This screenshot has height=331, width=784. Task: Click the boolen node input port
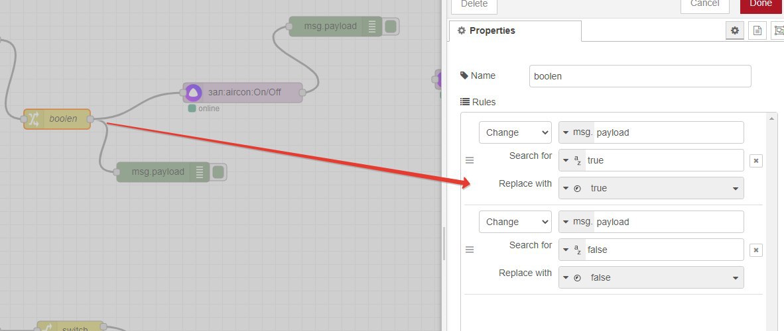click(x=24, y=118)
